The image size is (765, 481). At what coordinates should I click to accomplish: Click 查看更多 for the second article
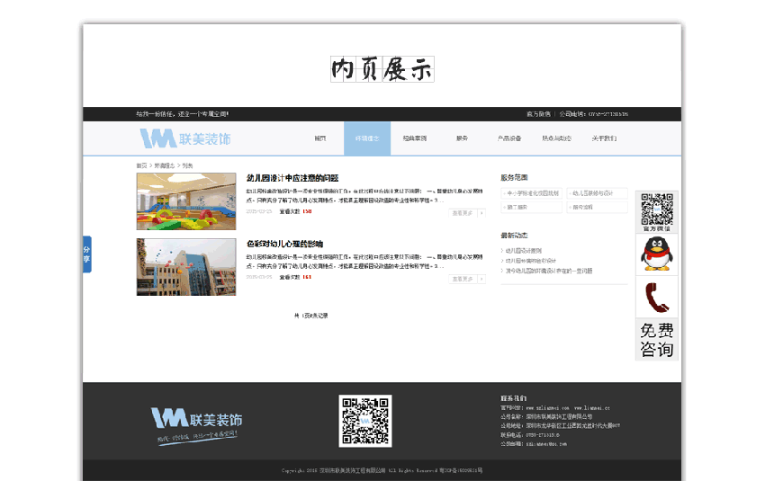(466, 279)
